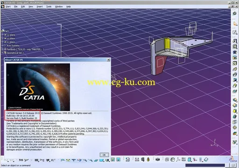The image size is (239, 168).
Task: Open the Start menu in menu bar
Action: pyautogui.click(x=8, y=7)
